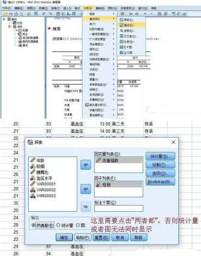Expand the 非参数检验(N) submenu
Viewport: 201px width, 256px height.
tap(100, 85)
